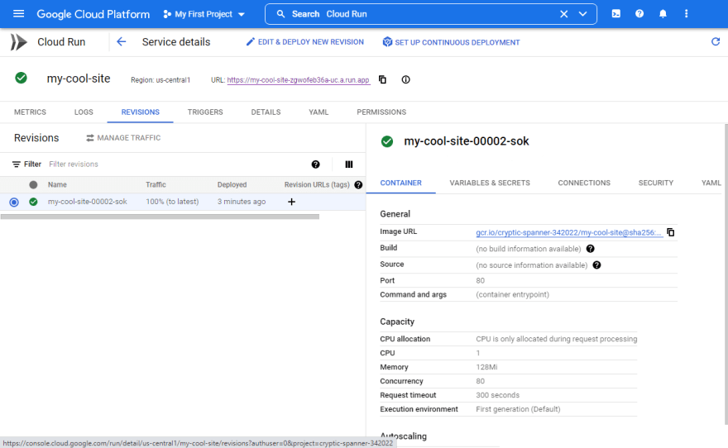Screen dimensions: 728x448
Task: Switch to the Metrics tab
Action: 30,112
